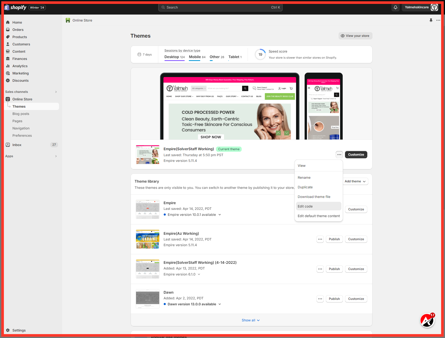
Task: Expand Show all themes
Action: coord(250,320)
